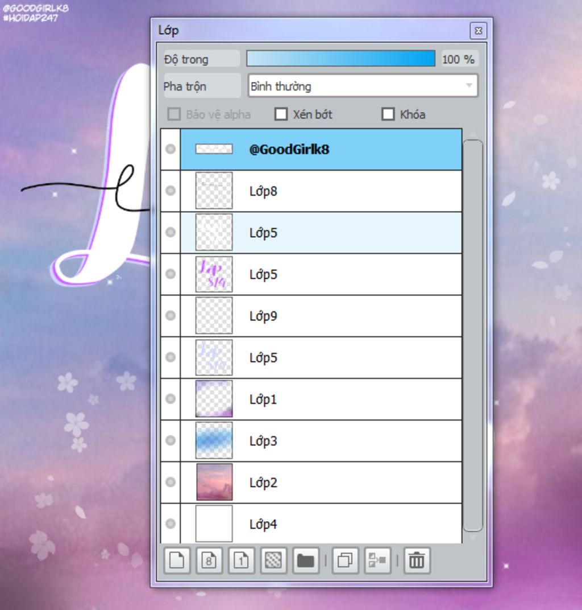Viewport: 582px width, 610px height.
Task: Add a new 8-bit layer
Action: [209, 560]
